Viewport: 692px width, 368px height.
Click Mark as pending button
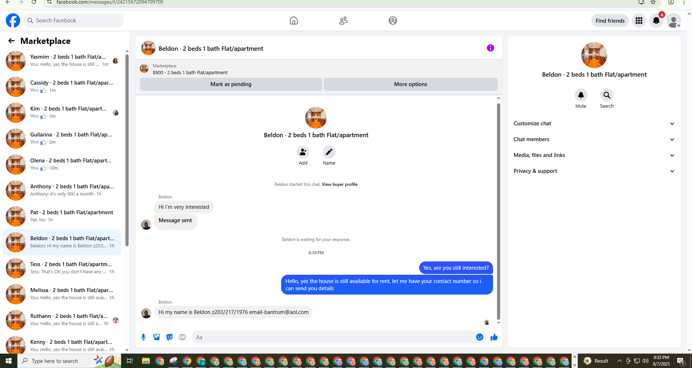(231, 84)
